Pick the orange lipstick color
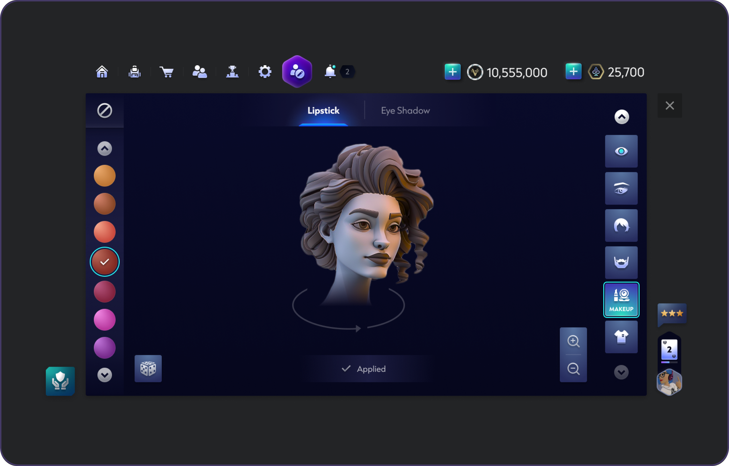The width and height of the screenshot is (729, 466). (x=105, y=176)
